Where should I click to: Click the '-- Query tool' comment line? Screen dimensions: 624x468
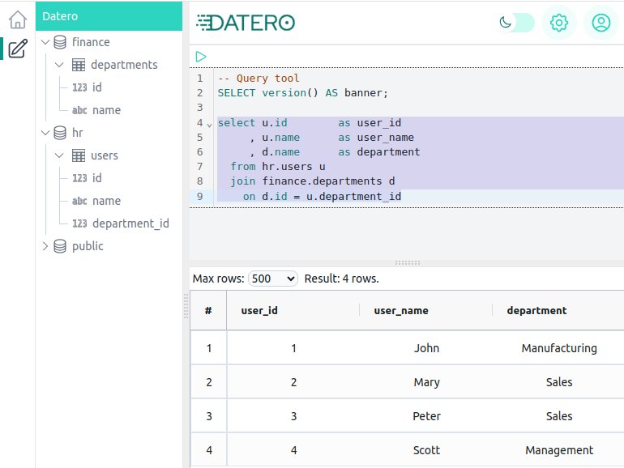259,79
